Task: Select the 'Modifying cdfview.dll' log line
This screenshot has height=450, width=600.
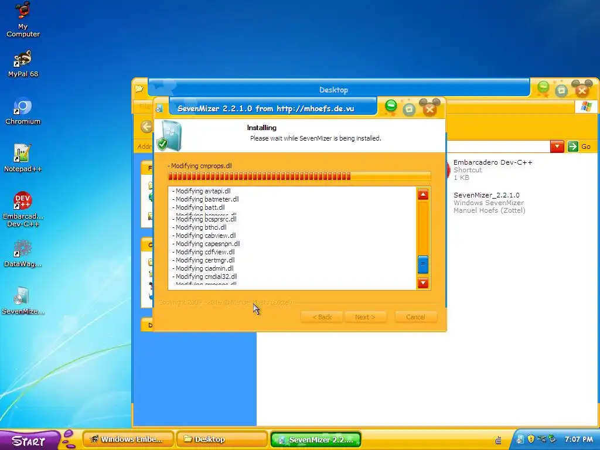Action: (203, 252)
